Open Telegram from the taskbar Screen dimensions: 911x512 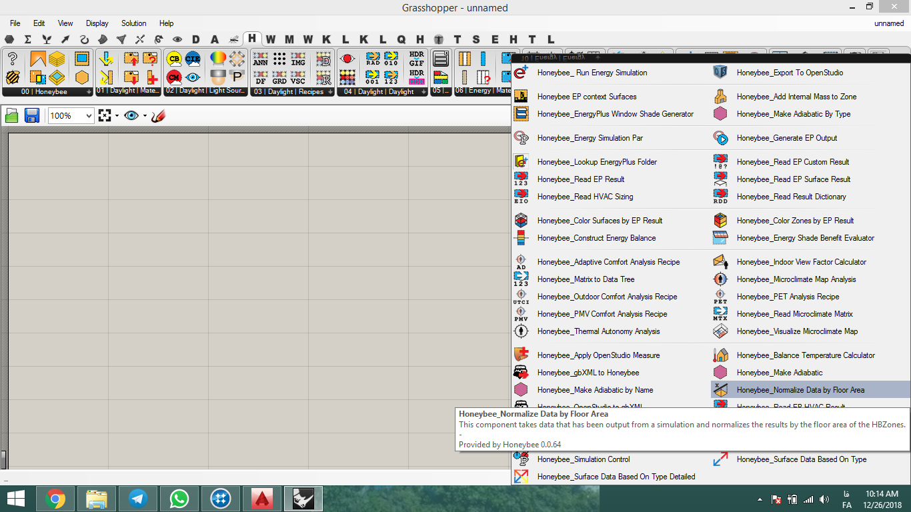click(x=138, y=498)
